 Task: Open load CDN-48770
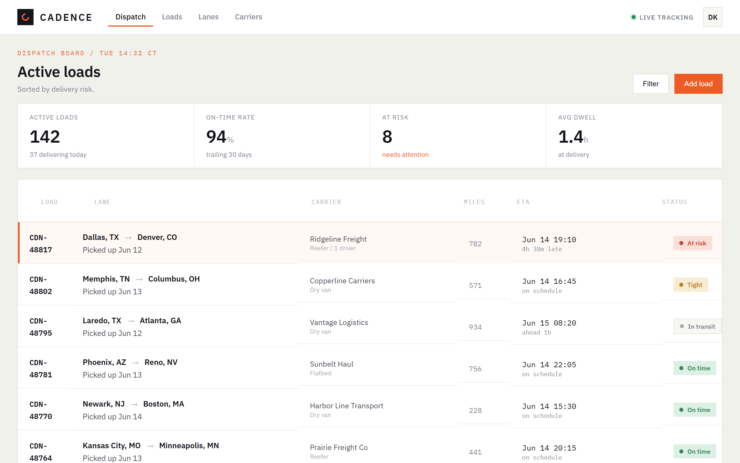tap(41, 410)
